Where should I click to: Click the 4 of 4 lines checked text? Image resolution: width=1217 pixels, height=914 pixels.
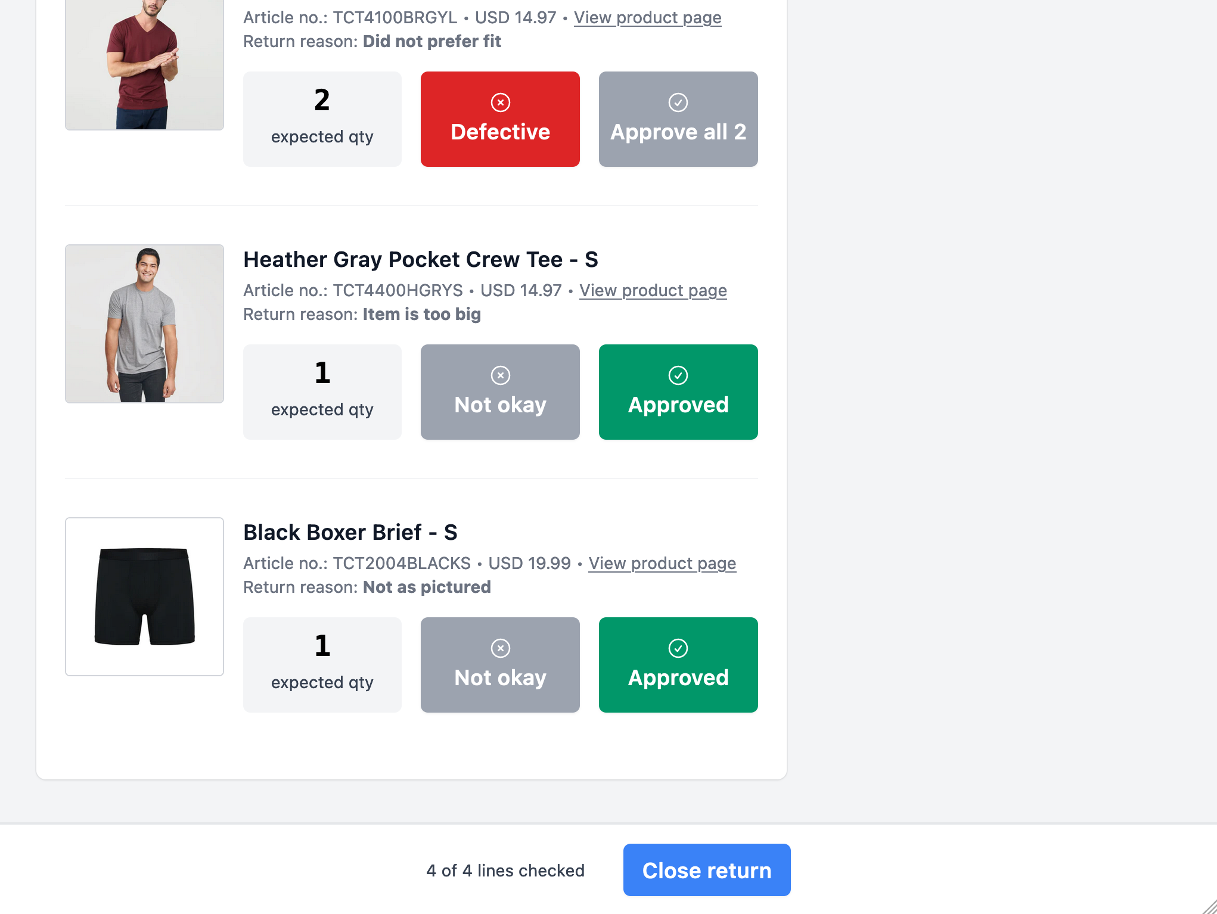[504, 870]
